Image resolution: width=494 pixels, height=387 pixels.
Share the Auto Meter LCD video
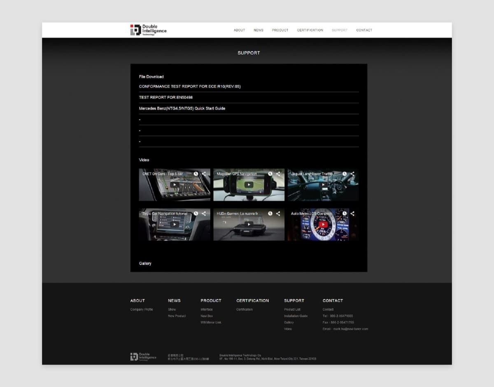click(x=352, y=213)
